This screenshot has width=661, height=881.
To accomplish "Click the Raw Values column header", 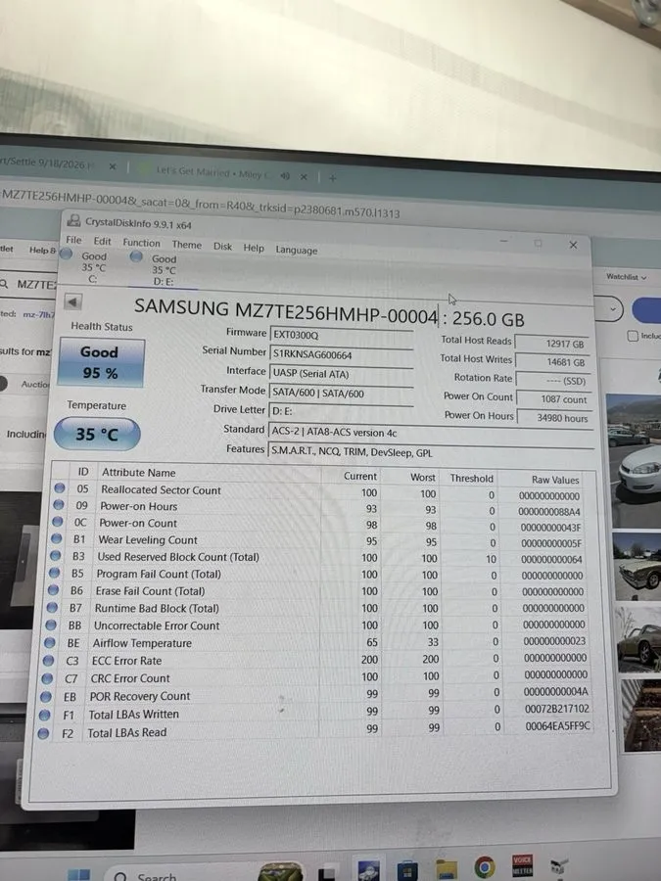I will click(x=555, y=480).
